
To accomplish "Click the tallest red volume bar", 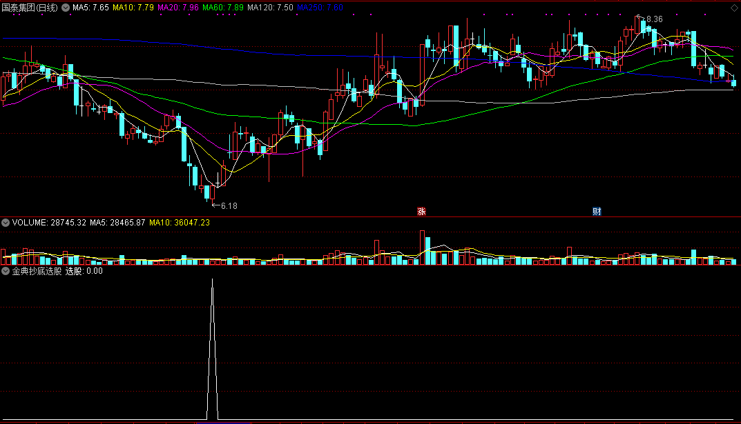I will pos(422,248).
